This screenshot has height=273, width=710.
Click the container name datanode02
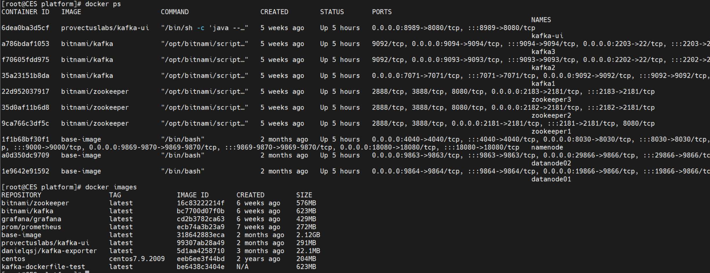coord(551,163)
